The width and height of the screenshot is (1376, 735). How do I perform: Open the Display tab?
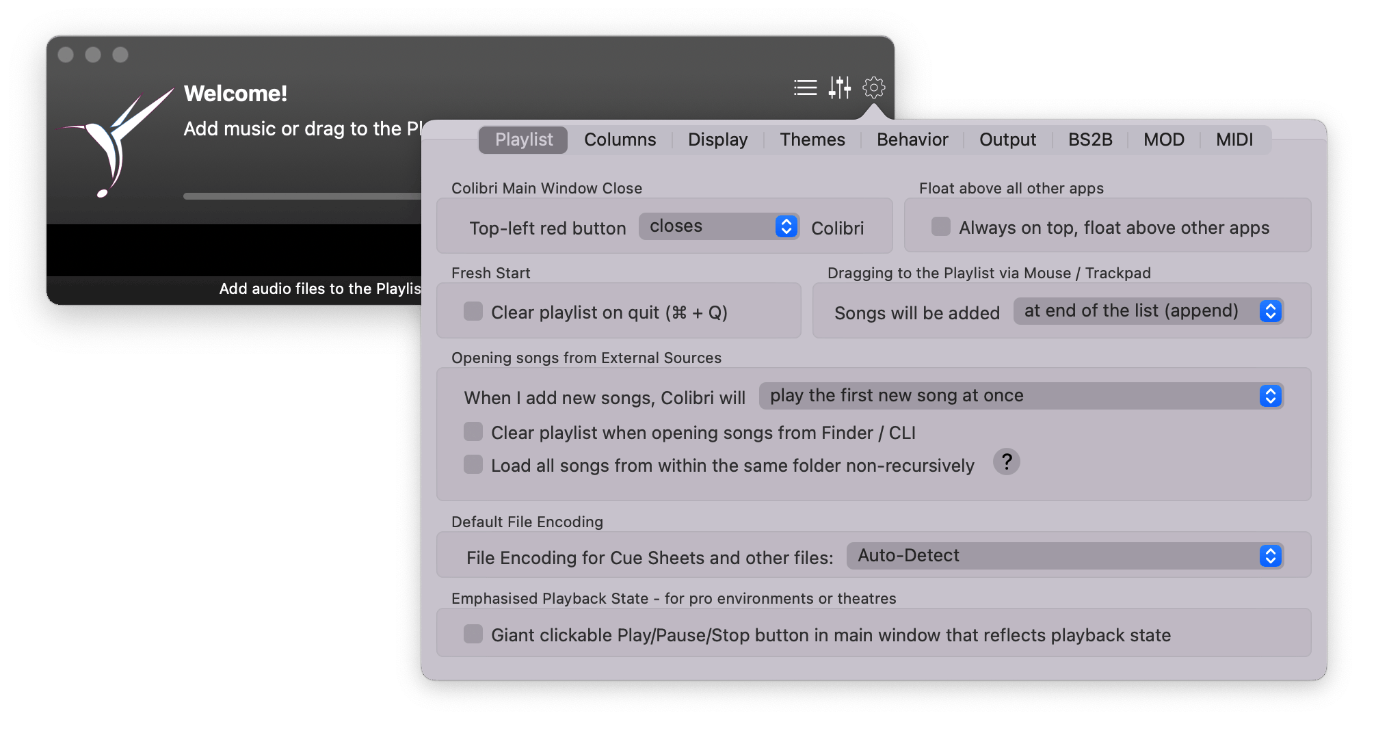click(x=717, y=139)
